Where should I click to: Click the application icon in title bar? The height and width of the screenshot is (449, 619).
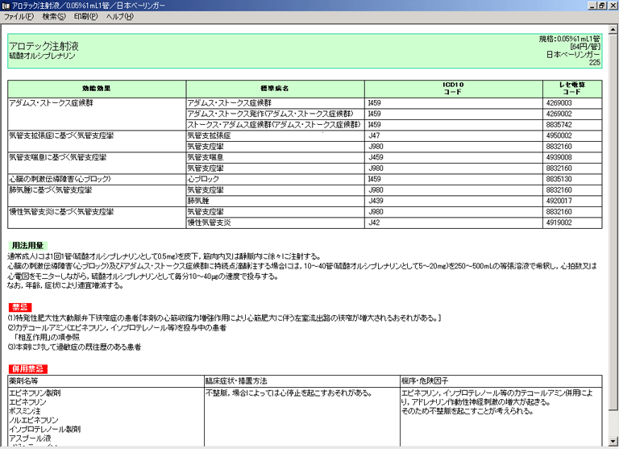[6, 6]
